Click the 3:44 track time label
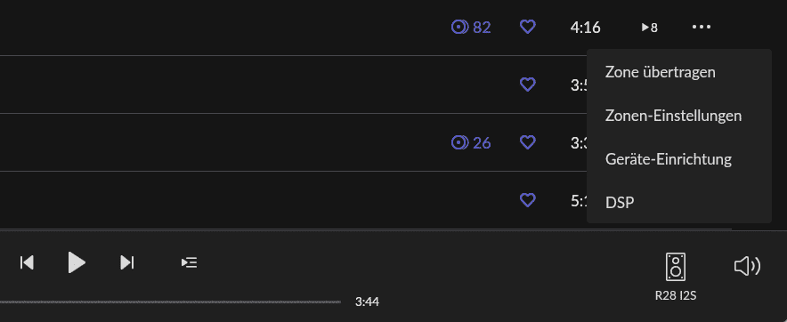The image size is (787, 322). click(367, 302)
